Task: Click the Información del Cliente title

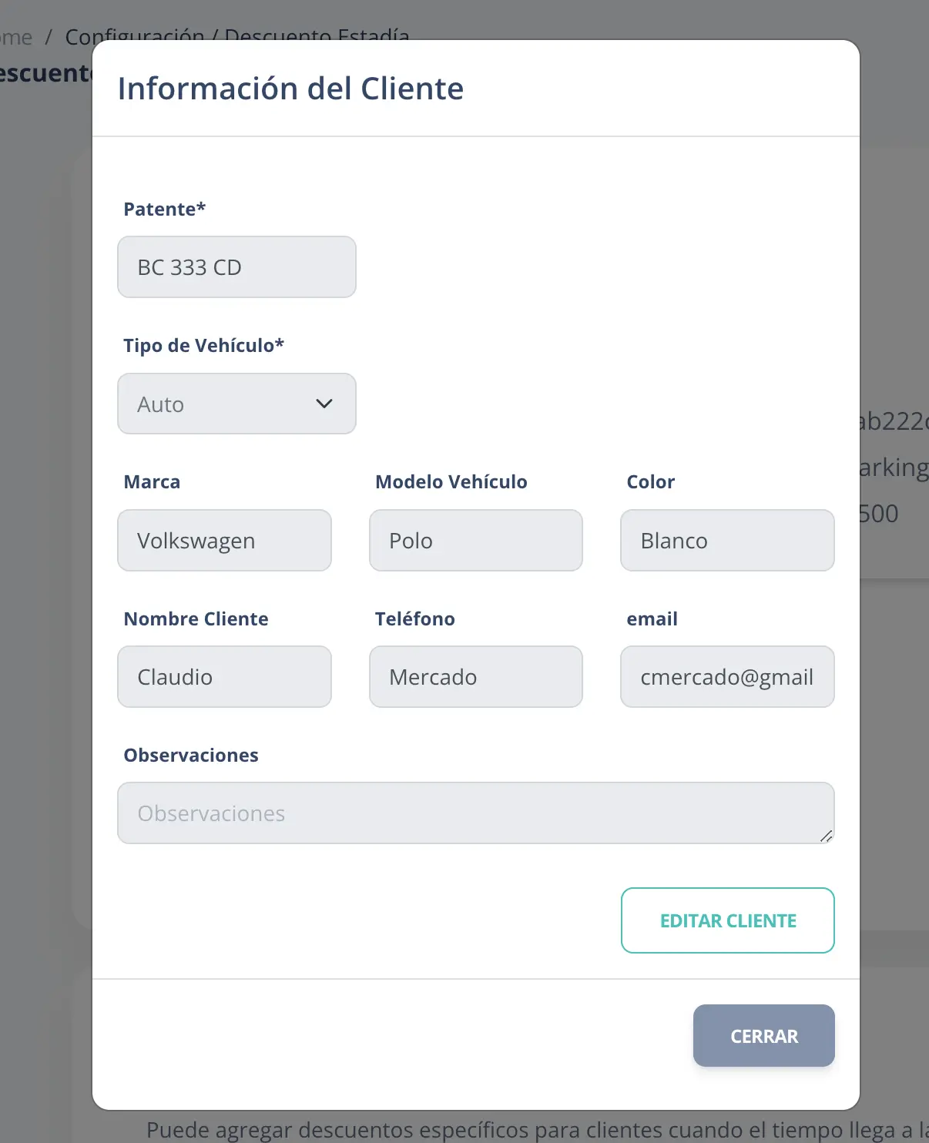Action: (x=290, y=88)
